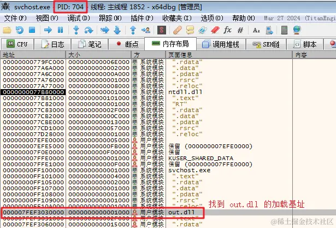The width and height of the screenshot is (336, 228).
Task: Open a file with the folder icon
Action: 7,30
